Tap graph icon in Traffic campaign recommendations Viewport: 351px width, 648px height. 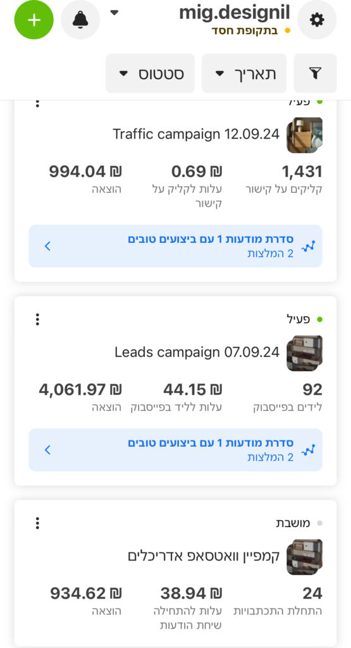coord(308,246)
